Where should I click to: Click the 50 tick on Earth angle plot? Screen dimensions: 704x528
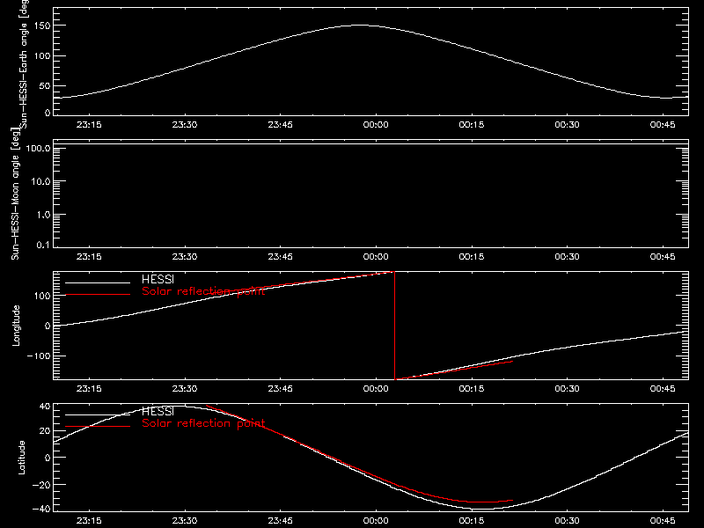coord(45,85)
